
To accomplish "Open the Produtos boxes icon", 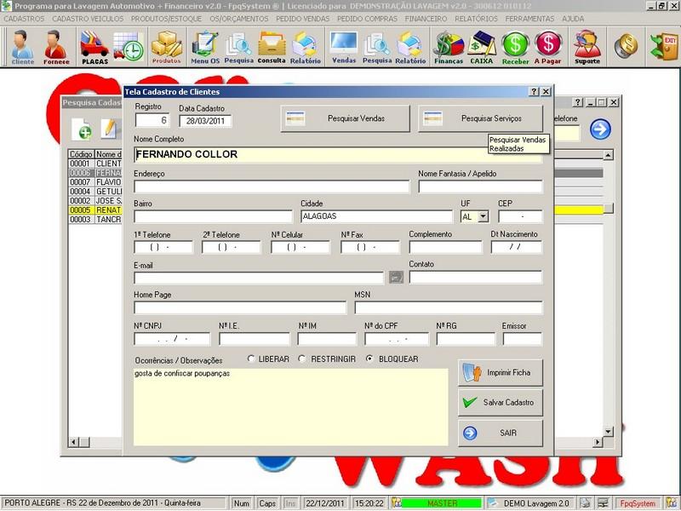I will pos(166,47).
